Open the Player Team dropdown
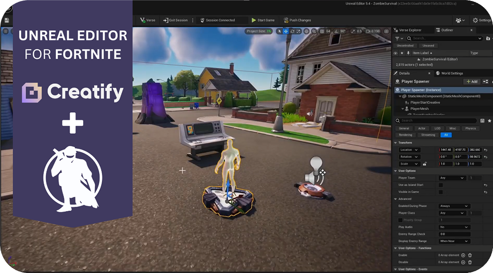 452,178
